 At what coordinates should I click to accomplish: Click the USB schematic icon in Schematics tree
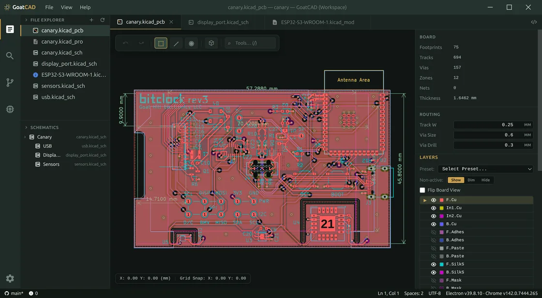coord(38,146)
